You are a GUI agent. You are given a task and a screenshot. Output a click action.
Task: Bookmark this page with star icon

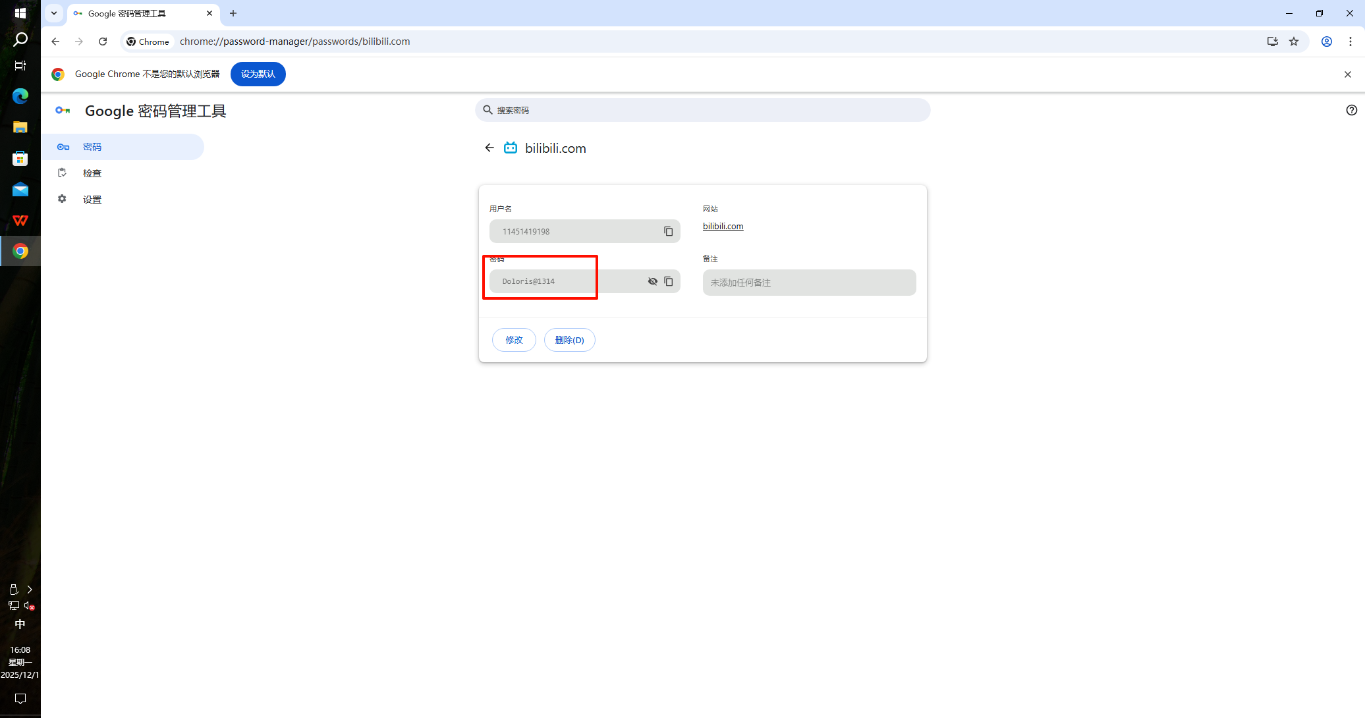point(1294,41)
